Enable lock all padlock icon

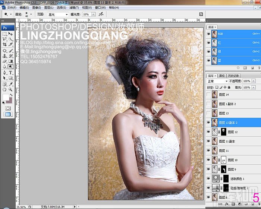tap(229, 87)
